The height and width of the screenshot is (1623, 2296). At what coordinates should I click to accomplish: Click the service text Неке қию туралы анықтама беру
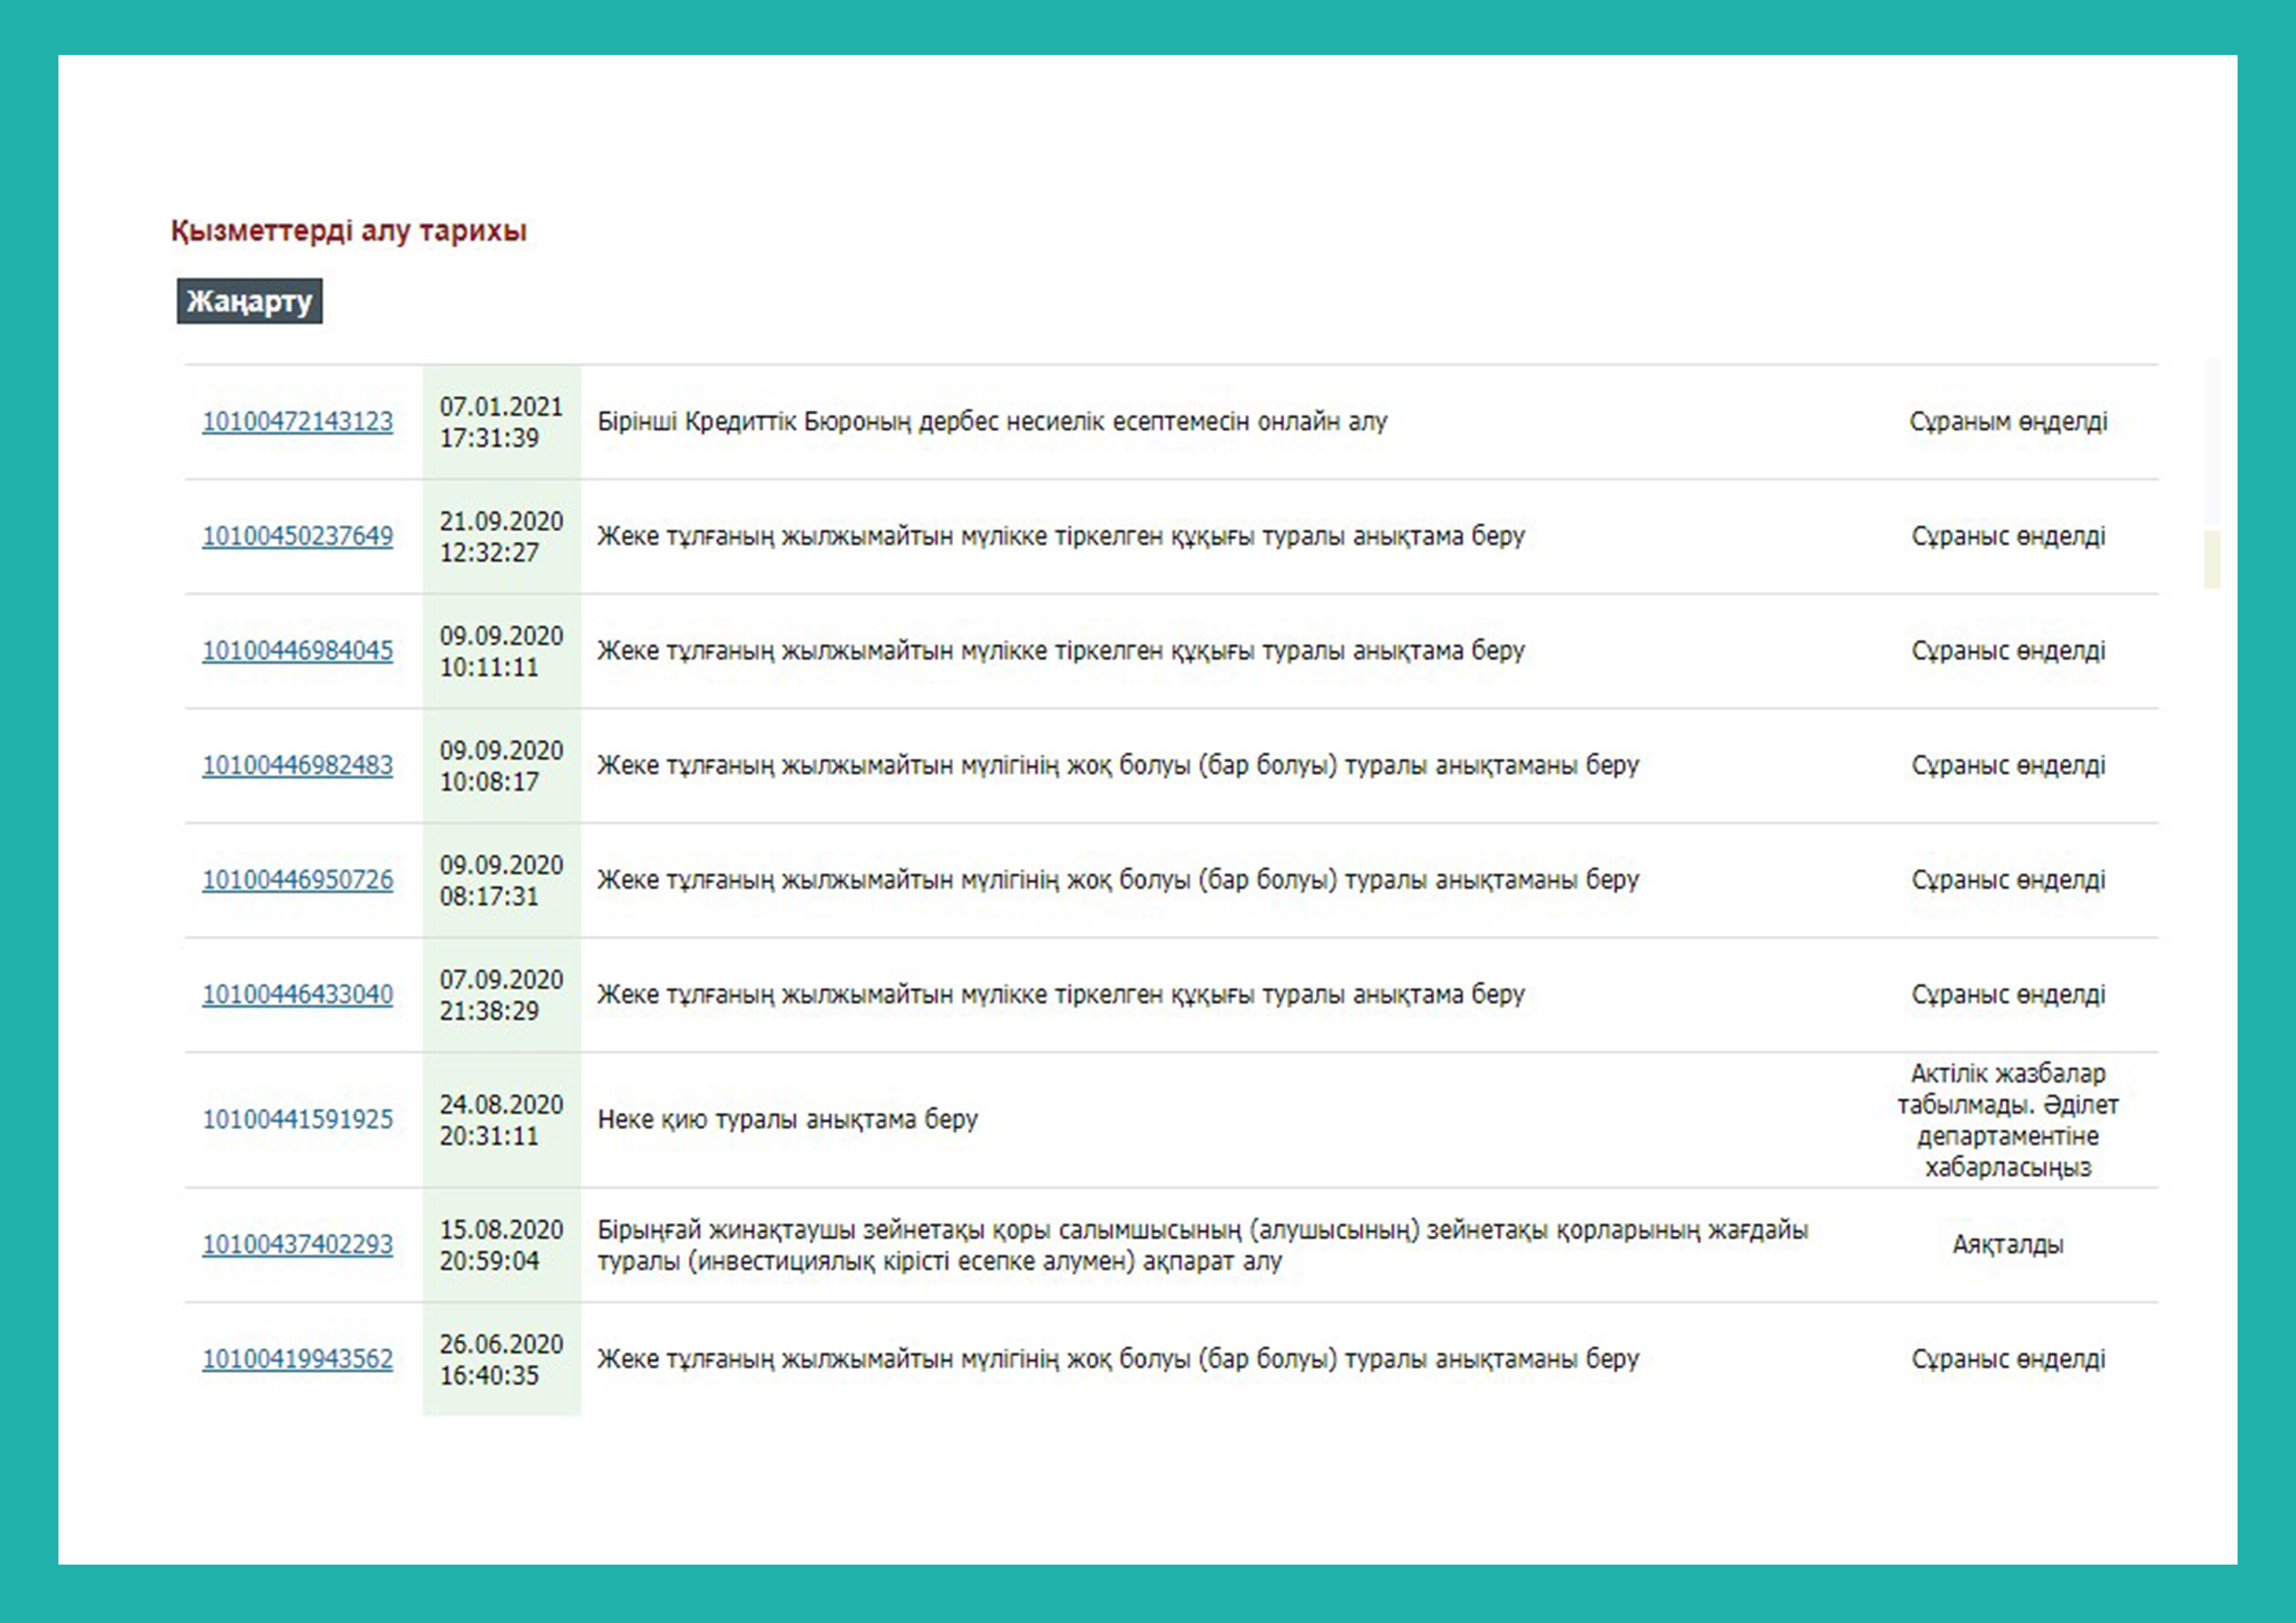click(x=787, y=1119)
